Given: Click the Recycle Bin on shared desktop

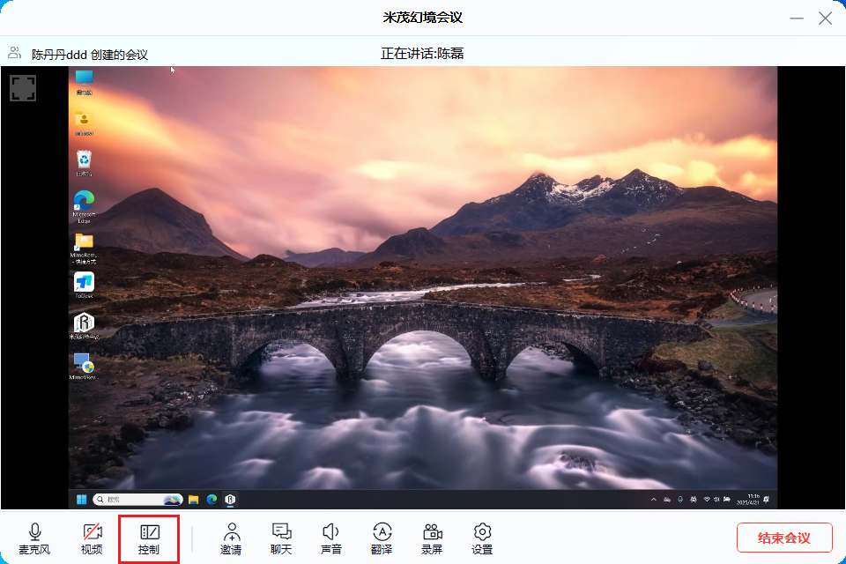Looking at the screenshot, I should 84,160.
